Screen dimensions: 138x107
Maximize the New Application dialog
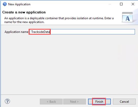point(121,4)
